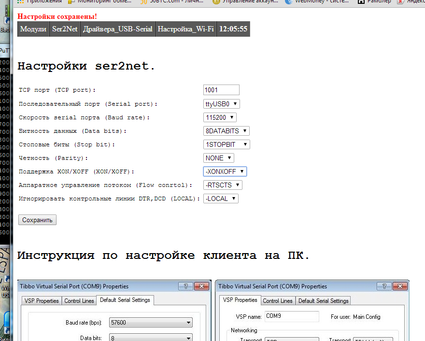The height and width of the screenshot is (341, 425).
Task: Open the Модули menu item
Action: click(x=33, y=29)
